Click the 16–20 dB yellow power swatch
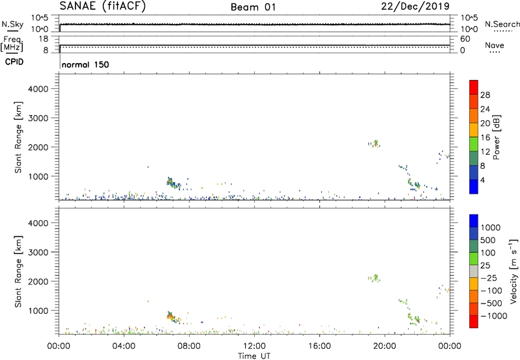 (474, 129)
